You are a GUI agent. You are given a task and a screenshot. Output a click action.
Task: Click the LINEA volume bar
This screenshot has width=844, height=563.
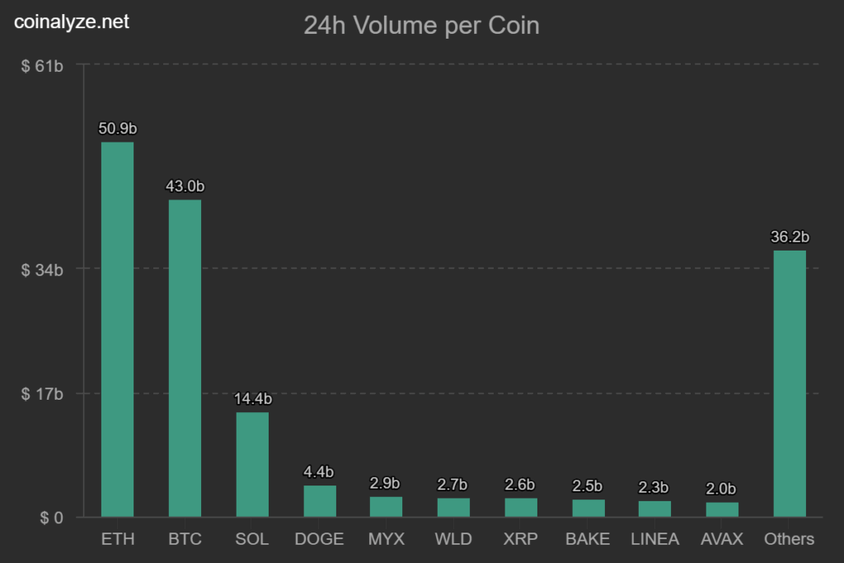tap(654, 509)
